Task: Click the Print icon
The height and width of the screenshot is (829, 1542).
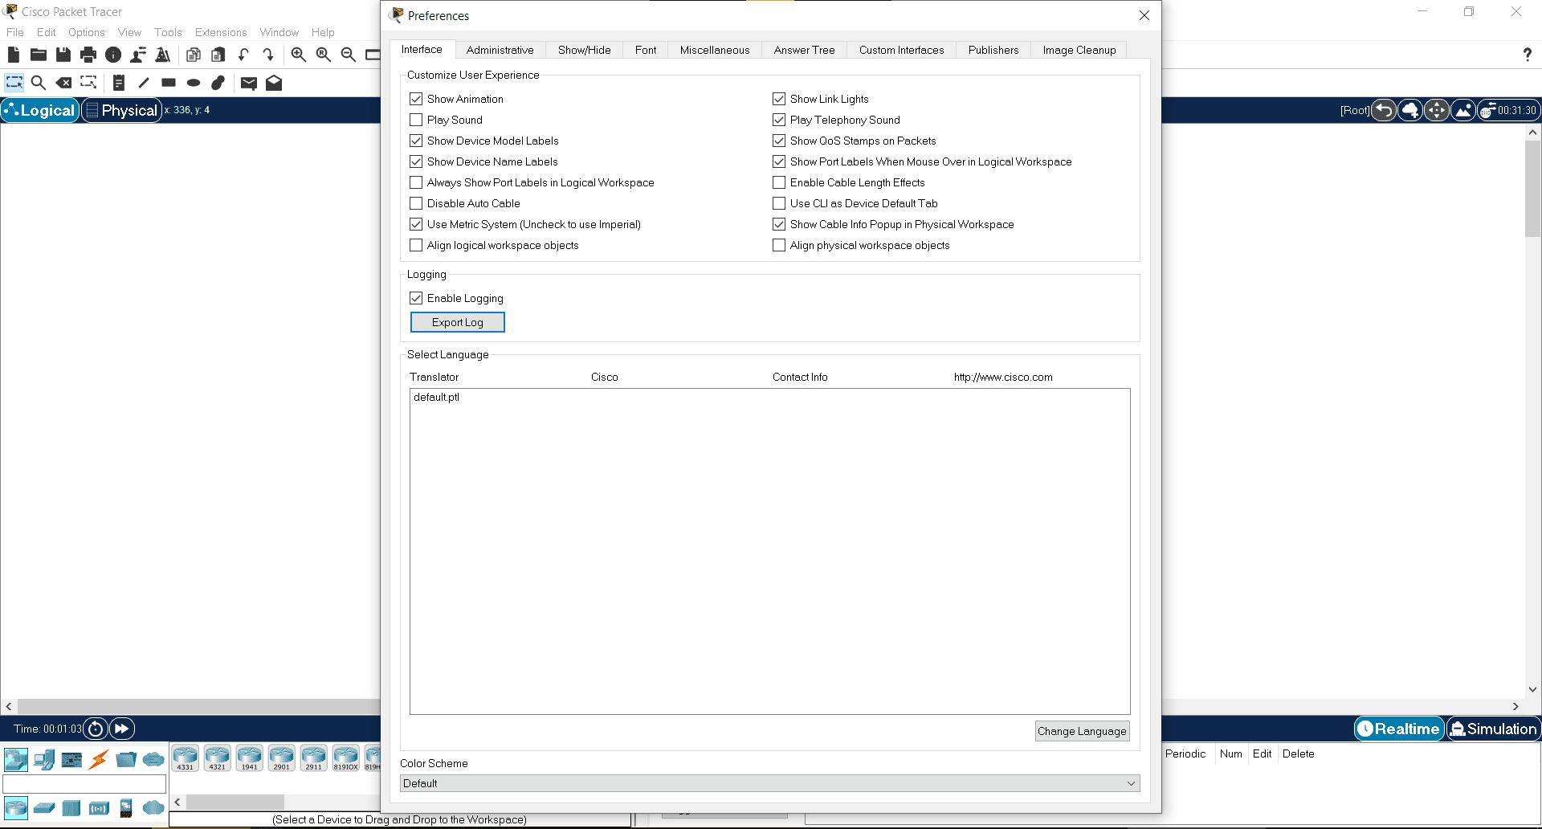Action: [88, 55]
